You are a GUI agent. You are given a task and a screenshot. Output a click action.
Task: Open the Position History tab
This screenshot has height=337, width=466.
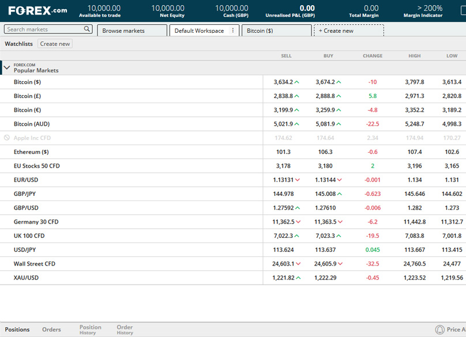[91, 330]
